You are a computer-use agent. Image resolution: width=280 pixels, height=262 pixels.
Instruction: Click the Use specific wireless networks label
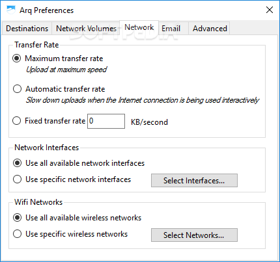point(76,234)
